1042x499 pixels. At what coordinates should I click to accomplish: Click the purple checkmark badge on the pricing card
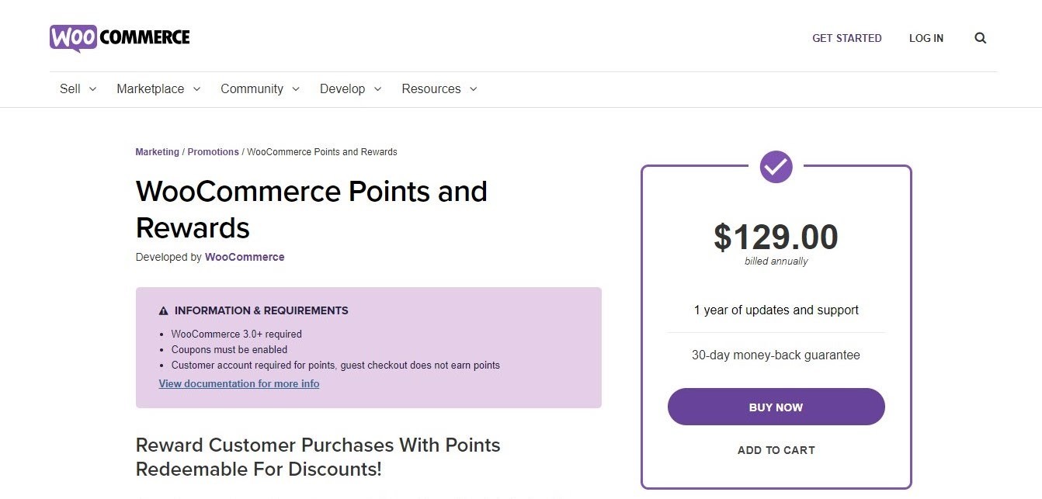(775, 166)
